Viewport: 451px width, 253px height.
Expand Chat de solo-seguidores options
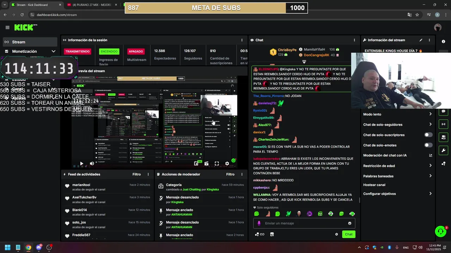pyautogui.click(x=431, y=124)
